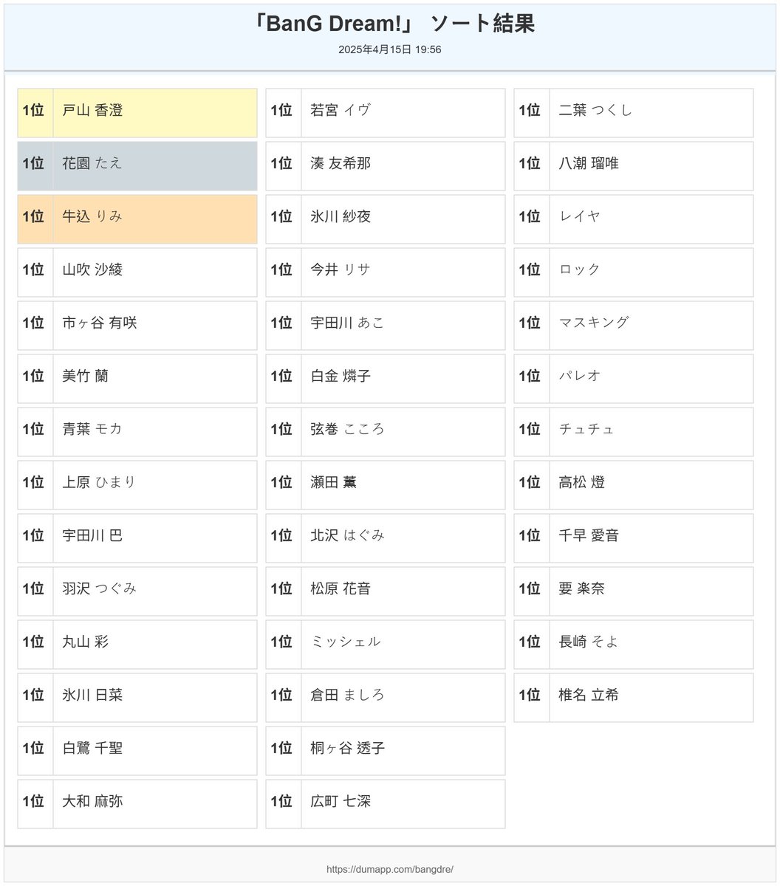The image size is (780, 886).
Task: Select the 瀬田 薫 row
Action: click(x=386, y=485)
